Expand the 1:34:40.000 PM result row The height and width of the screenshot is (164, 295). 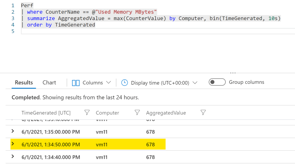point(13,157)
